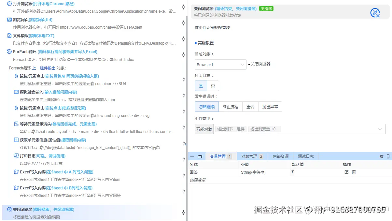This screenshot has height=221, width=392.
Task: Click the connector node beside 打开浏览器 step
Action: 183,7
